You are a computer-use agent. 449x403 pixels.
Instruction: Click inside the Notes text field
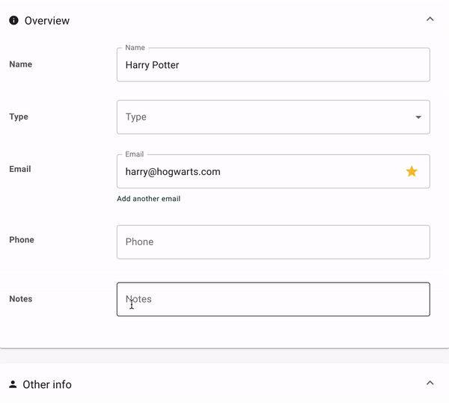click(273, 299)
